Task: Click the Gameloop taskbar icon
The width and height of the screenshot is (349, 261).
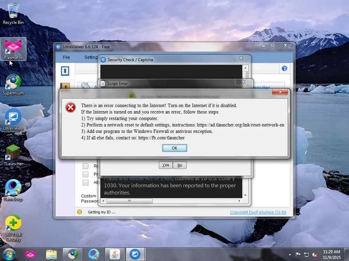Action: (94, 254)
